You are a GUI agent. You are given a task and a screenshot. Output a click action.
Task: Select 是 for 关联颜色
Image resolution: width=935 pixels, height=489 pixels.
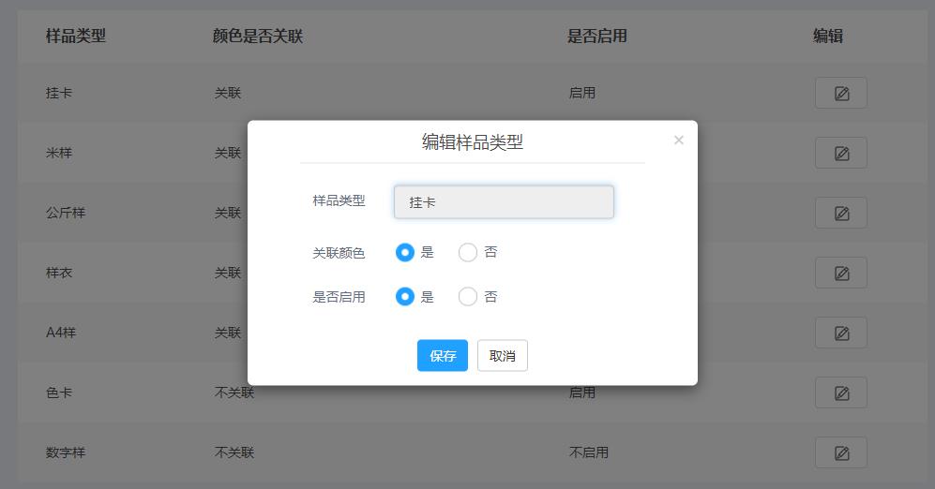coord(405,253)
